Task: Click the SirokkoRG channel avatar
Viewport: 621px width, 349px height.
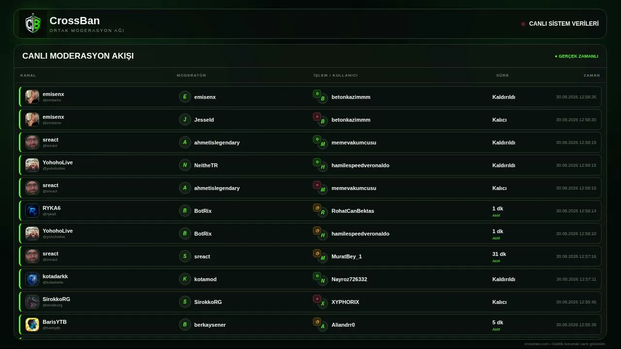Action: tap(32, 302)
